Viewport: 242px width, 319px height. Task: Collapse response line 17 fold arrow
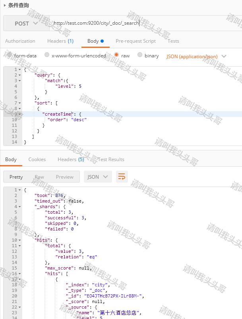tap(19, 280)
